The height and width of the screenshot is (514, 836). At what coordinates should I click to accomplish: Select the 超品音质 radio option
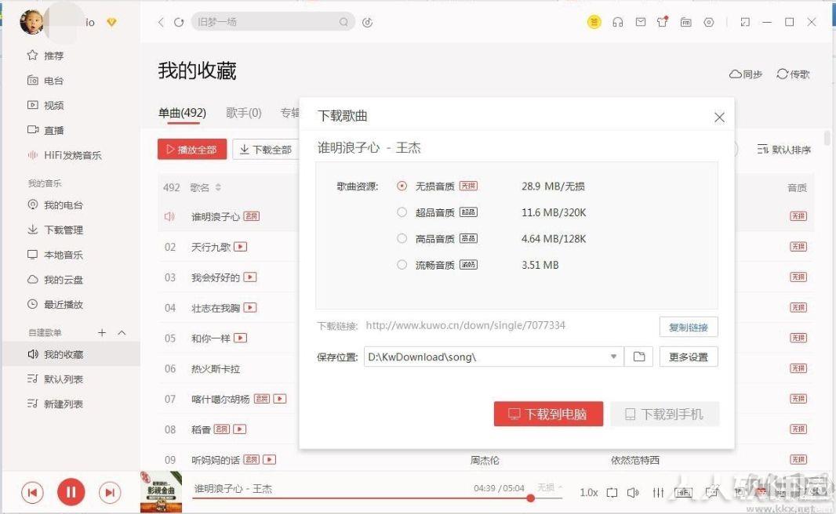click(x=402, y=212)
